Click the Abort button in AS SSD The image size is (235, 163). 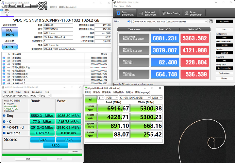(x=59, y=159)
